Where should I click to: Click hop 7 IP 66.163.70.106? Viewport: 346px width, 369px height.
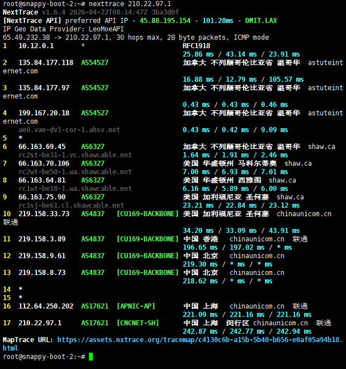(x=44, y=163)
